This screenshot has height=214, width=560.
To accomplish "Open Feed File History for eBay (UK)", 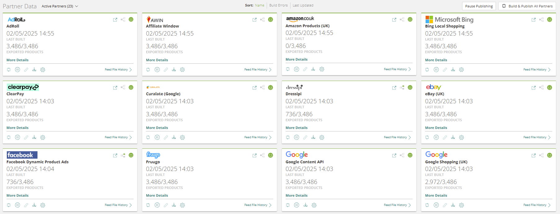I will (537, 137).
